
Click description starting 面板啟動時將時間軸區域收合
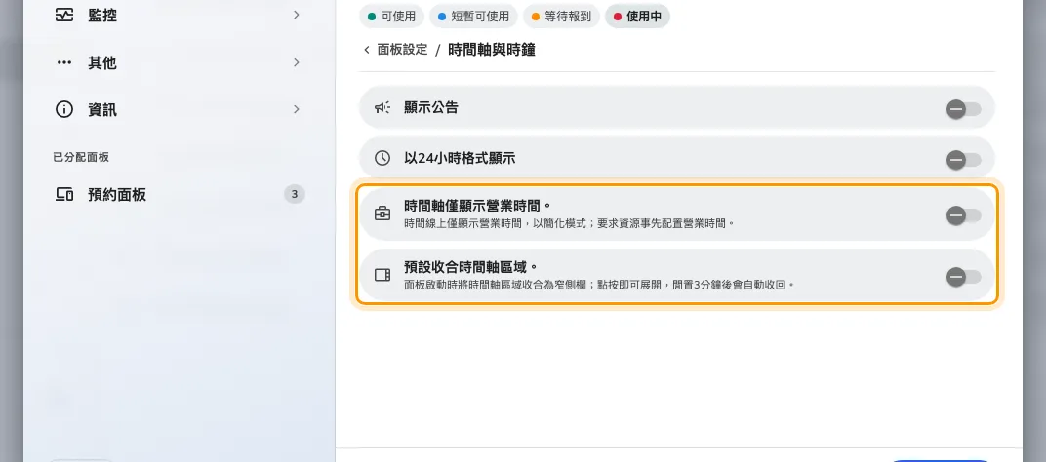point(600,285)
